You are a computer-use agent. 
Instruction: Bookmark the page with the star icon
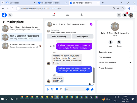(122, 9)
